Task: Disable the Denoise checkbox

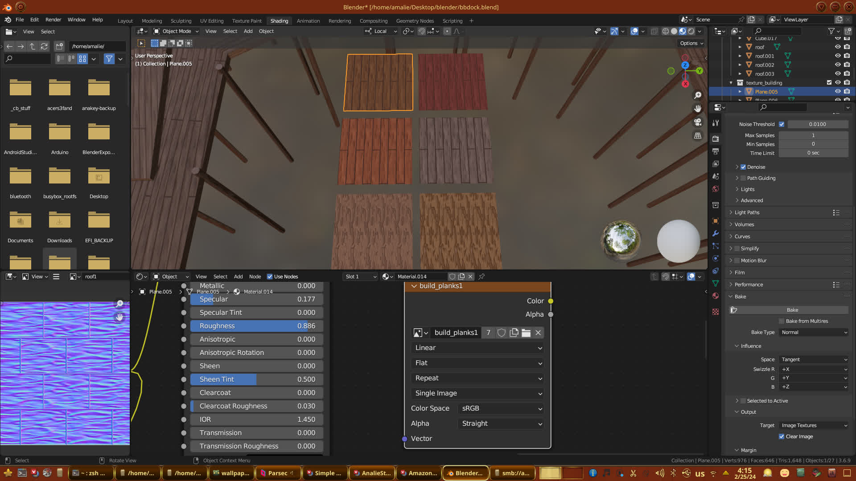Action: (x=743, y=167)
